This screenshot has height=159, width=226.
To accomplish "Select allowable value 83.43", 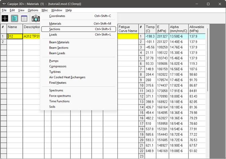I will [197, 96].
